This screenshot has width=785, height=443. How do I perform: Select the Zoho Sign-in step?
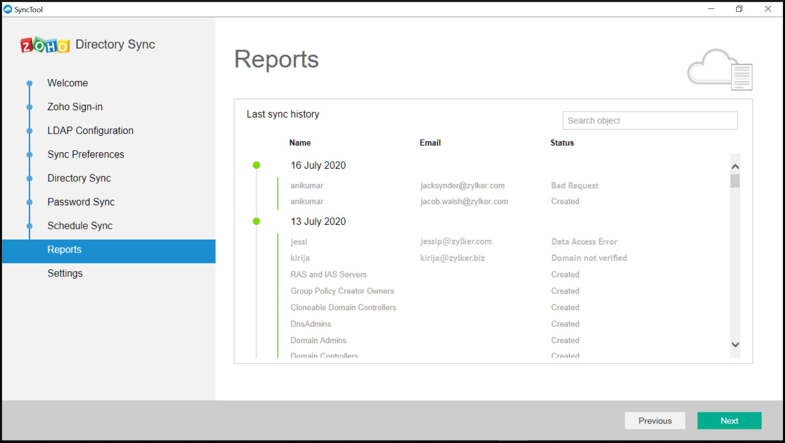pyautogui.click(x=75, y=106)
